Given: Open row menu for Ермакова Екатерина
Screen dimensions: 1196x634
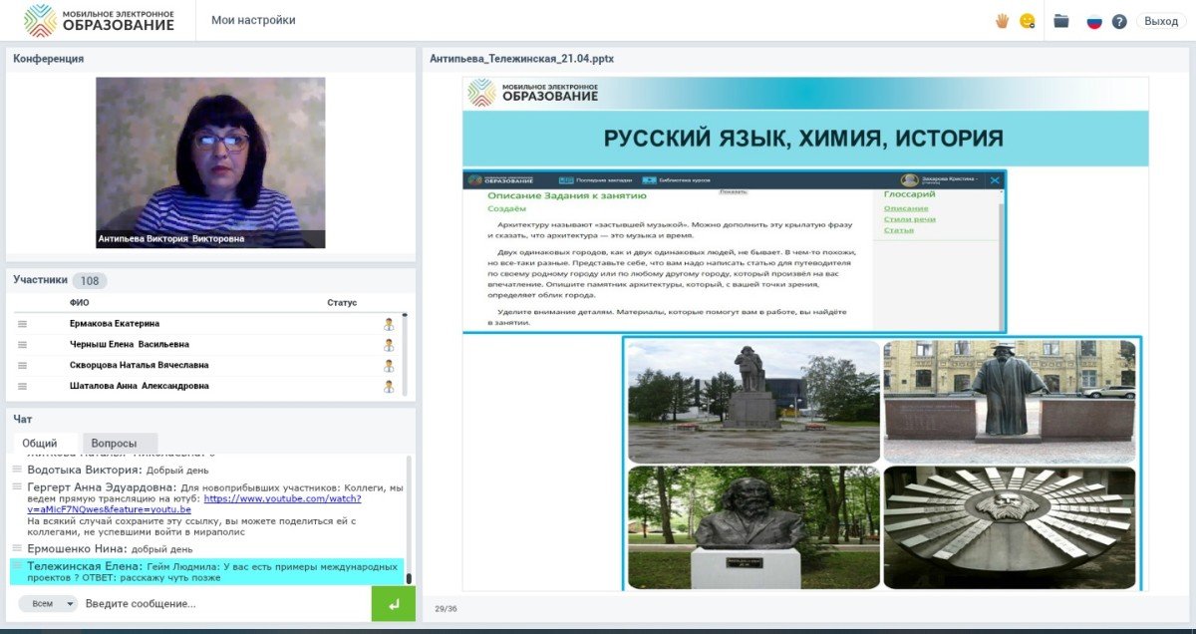Looking at the screenshot, I should tap(22, 324).
